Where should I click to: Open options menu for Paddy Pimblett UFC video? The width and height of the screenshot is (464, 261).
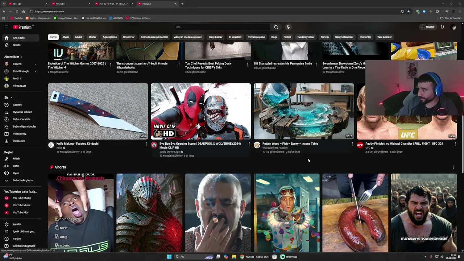point(455,144)
